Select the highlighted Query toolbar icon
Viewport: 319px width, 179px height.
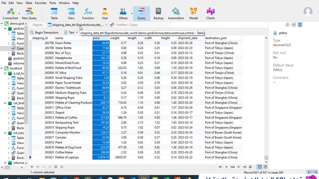tap(142, 13)
